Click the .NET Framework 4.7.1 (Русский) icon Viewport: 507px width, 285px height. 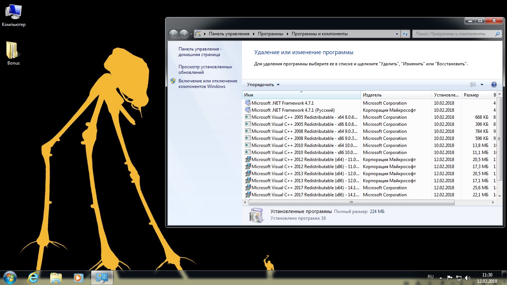pos(248,110)
